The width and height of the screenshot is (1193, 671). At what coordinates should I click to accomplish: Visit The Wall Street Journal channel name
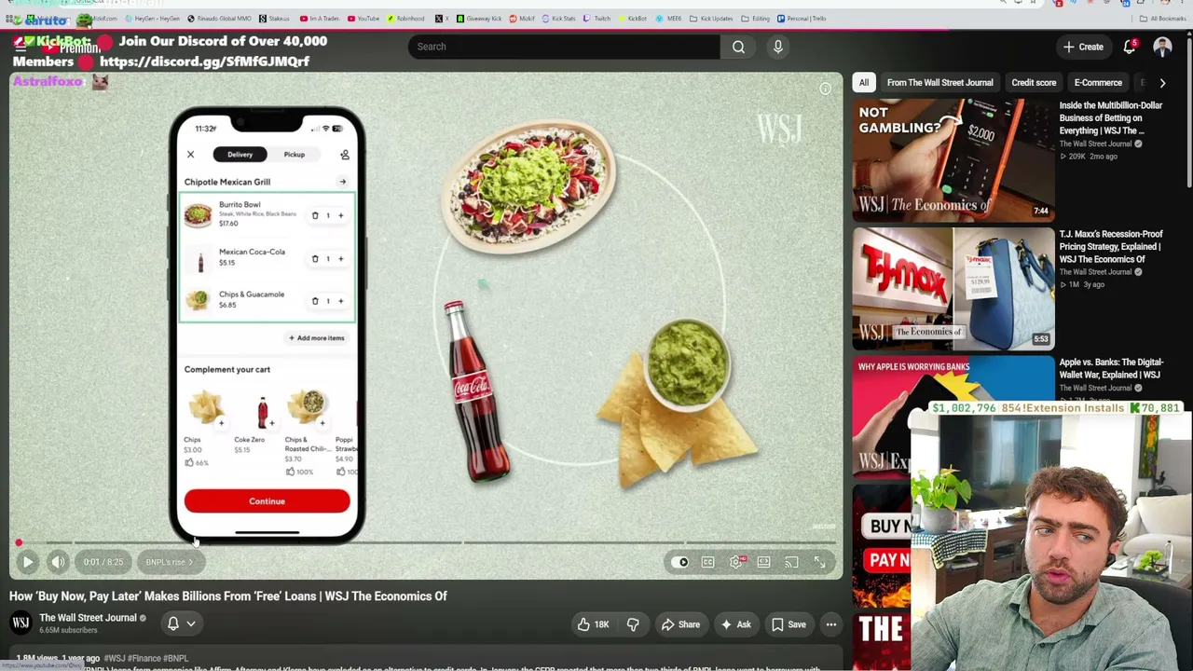(88, 617)
